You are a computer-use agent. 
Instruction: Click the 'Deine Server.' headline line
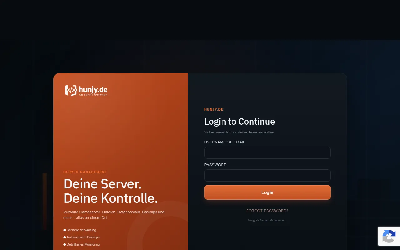[102, 184]
